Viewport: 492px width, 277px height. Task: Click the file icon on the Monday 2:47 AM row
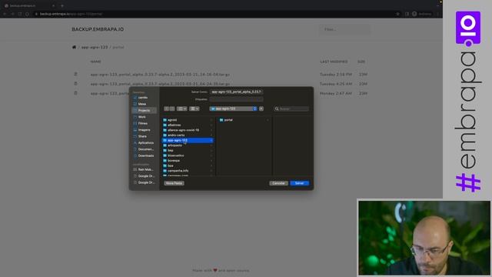pyautogui.click(x=75, y=93)
